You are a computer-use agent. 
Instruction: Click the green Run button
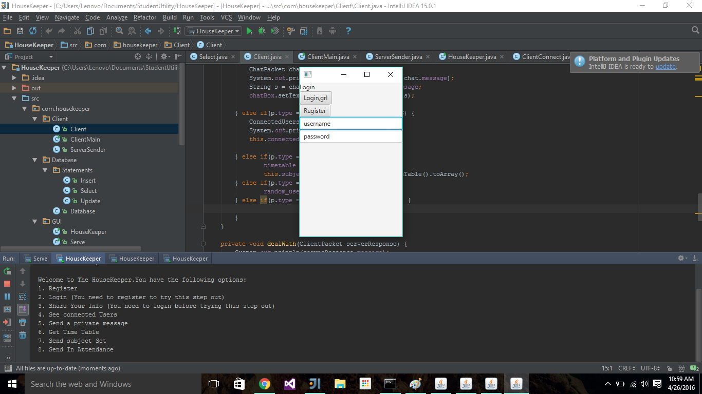pos(249,31)
